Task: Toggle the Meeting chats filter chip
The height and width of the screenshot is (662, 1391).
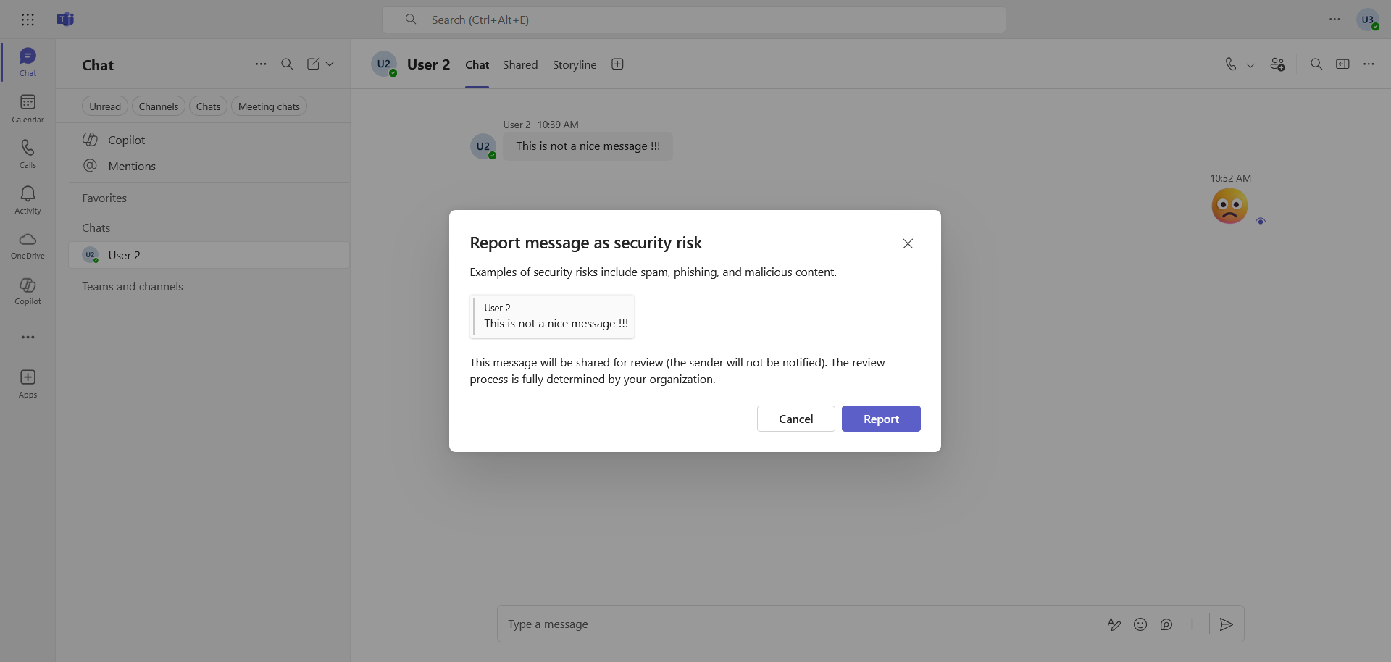Action: click(x=269, y=106)
